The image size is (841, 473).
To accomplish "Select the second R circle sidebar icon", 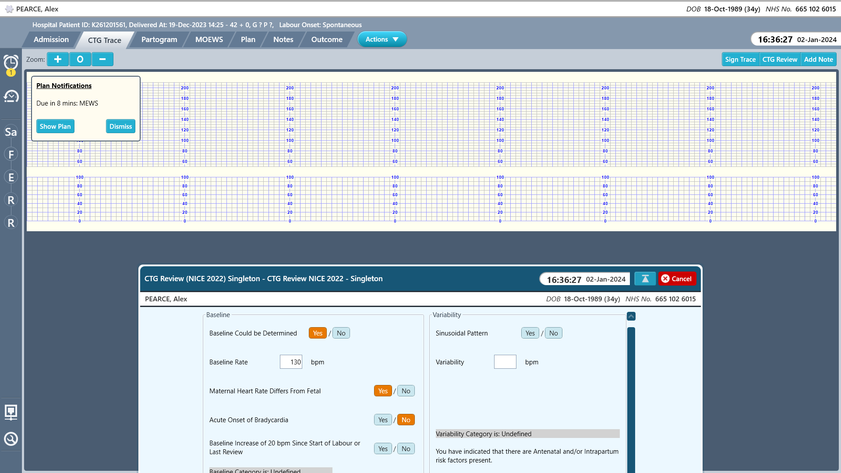I will (11, 223).
